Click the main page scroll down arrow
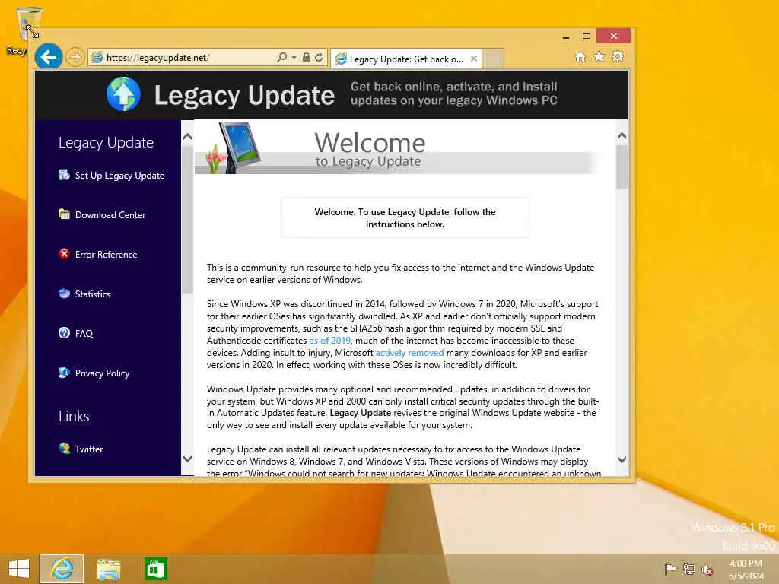 (x=622, y=459)
